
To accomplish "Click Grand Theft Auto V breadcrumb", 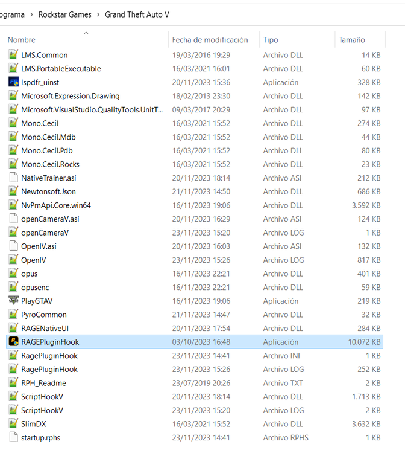I will [137, 14].
